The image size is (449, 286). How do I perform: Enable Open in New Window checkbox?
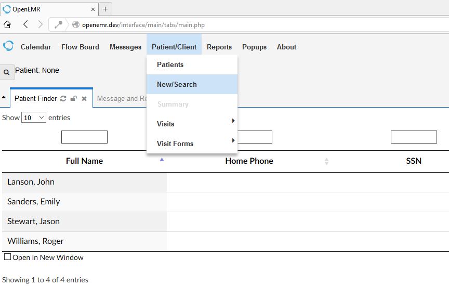tap(8, 257)
